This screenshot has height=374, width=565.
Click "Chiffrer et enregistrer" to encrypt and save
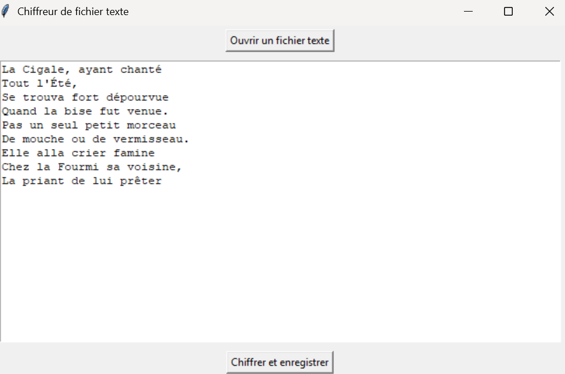[x=280, y=362]
